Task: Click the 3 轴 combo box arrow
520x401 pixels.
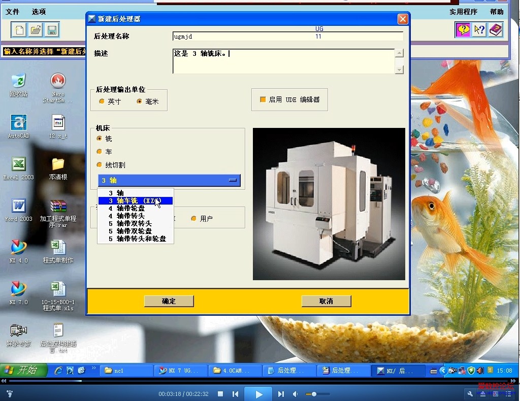Action: click(233, 180)
